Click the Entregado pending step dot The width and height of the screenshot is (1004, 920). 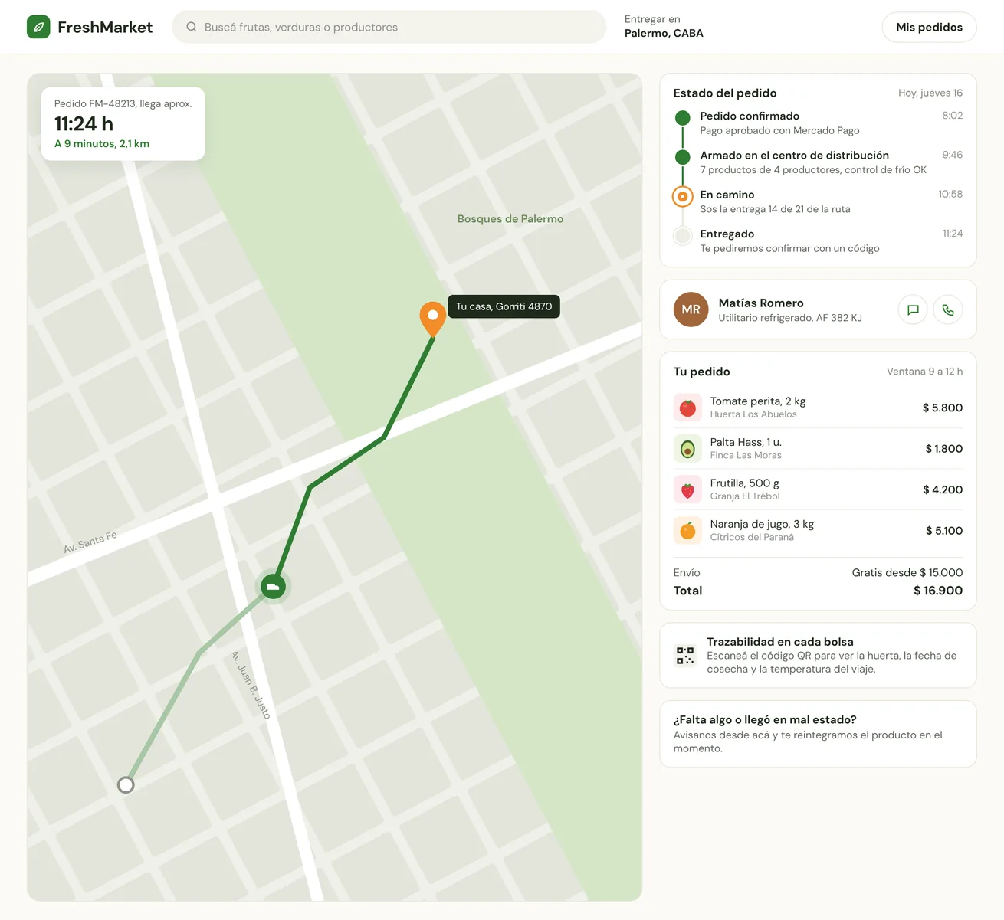coord(682,236)
